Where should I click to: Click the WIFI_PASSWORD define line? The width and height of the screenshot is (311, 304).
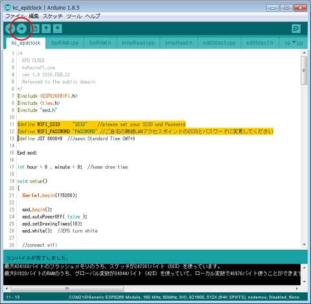(145, 131)
